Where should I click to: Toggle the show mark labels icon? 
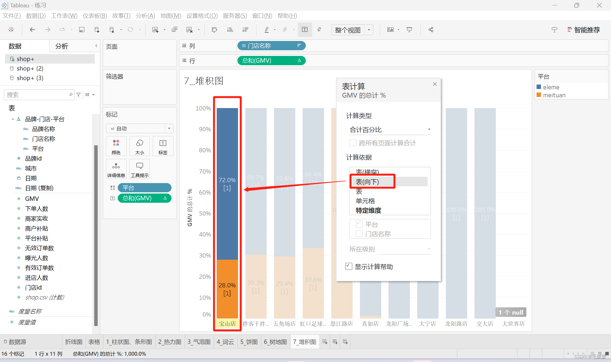[305, 30]
